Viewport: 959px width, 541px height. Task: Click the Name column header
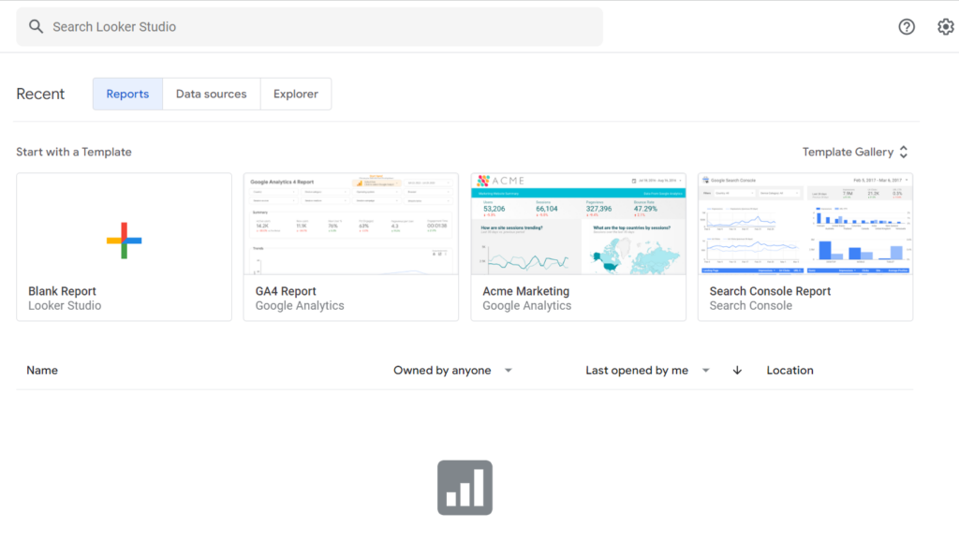point(42,371)
